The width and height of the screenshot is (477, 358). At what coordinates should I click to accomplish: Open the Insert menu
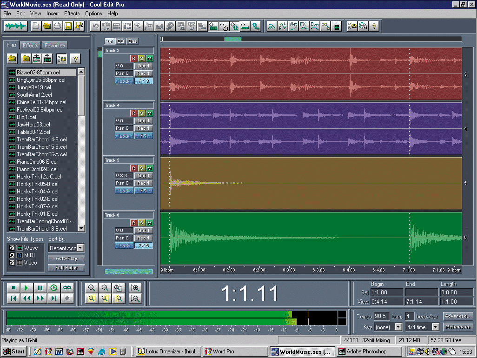[53, 13]
